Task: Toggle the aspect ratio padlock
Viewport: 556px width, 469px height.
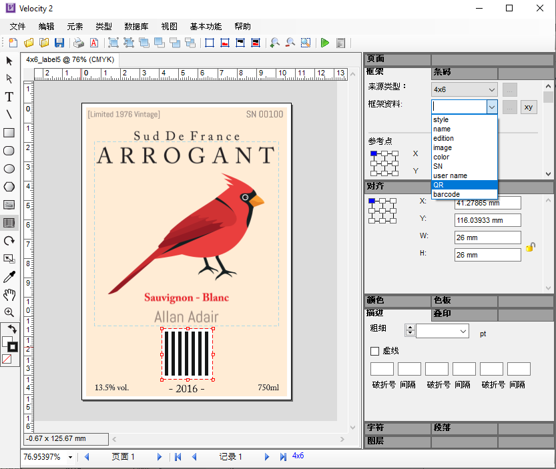Action: 530,247
